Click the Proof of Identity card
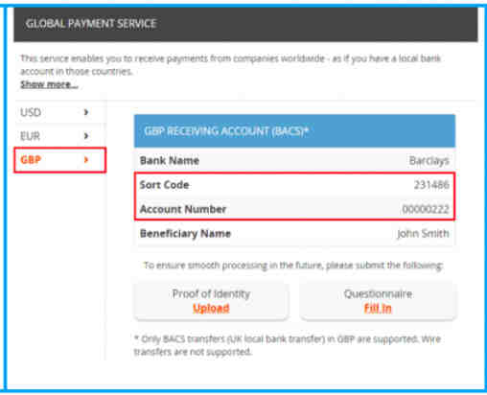 [x=211, y=300]
